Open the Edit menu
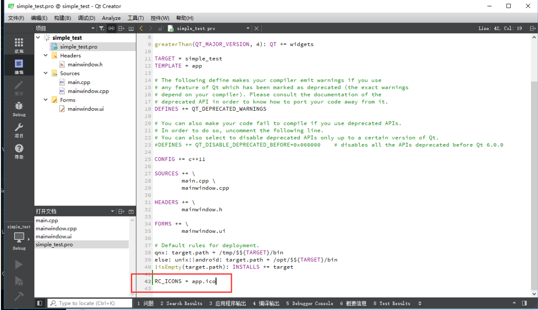Image resolution: width=538 pixels, height=310 pixels. 39,18
